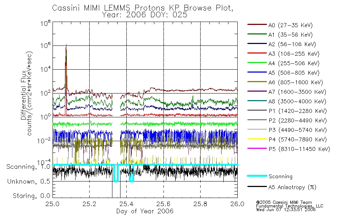The image size is (349, 220).
Task: Click the olive A6 legend line
Action: point(257,82)
